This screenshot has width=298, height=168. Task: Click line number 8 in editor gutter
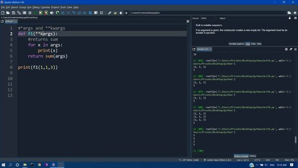point(11,67)
